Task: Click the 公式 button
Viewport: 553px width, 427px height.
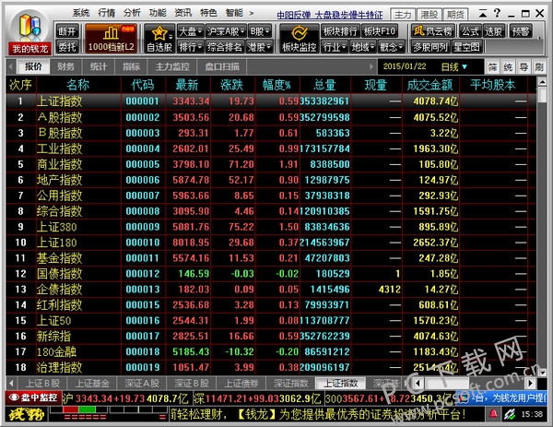Action: tap(470, 31)
